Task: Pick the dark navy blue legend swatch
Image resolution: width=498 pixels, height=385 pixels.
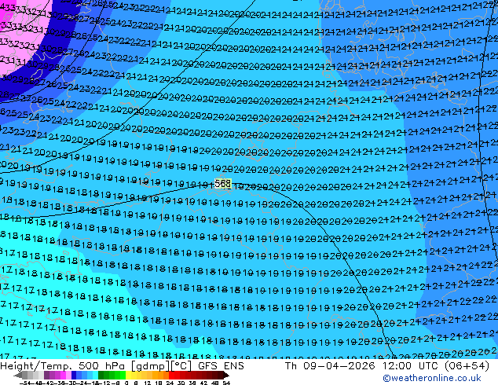Action: [x=74, y=375]
